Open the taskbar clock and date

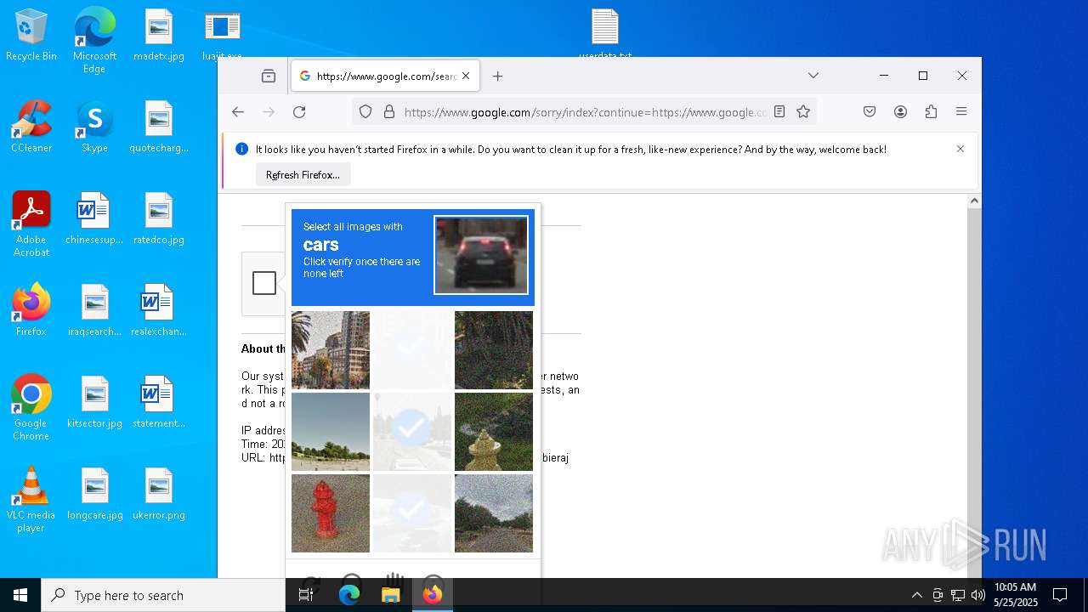(1015, 595)
